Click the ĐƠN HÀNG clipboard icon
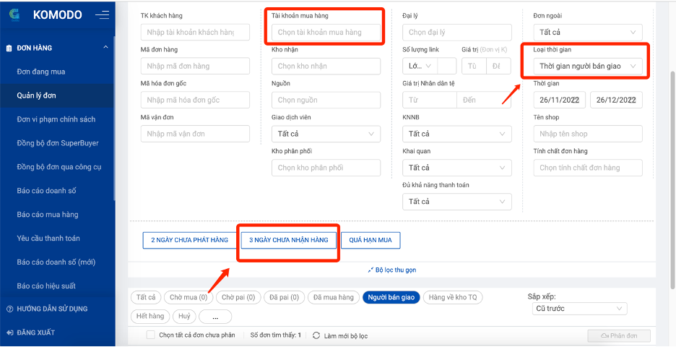 click(9, 48)
